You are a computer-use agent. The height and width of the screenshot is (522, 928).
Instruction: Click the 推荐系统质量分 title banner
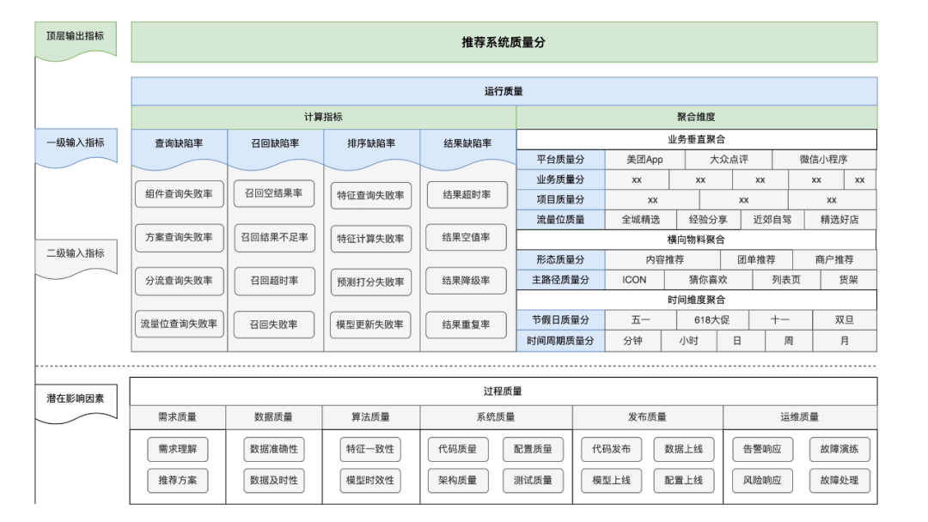(x=501, y=39)
